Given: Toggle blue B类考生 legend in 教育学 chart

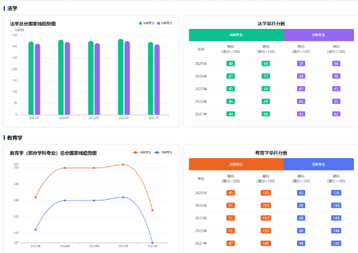Looking at the screenshot, I should (164, 153).
